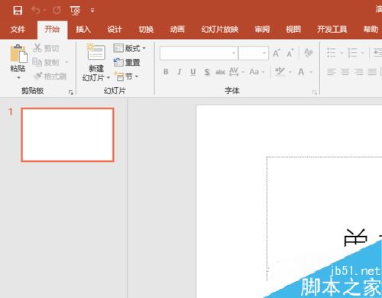Switch to the 设计 ribbon tab
382x298 pixels.
click(x=115, y=29)
